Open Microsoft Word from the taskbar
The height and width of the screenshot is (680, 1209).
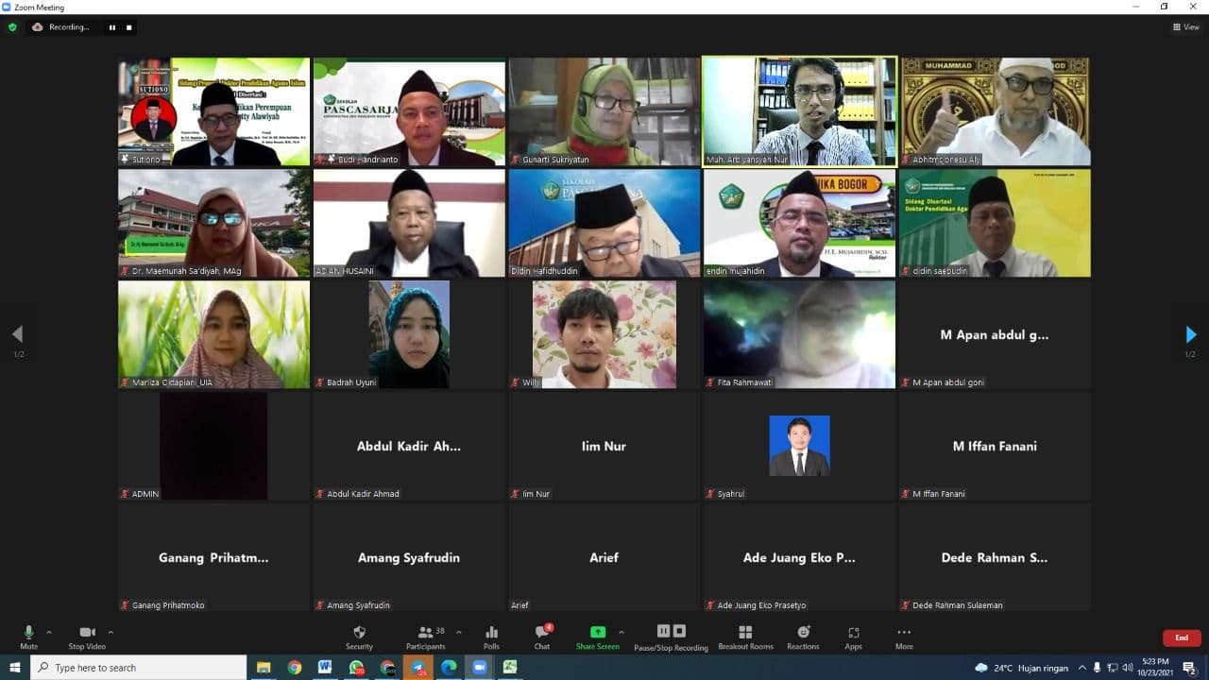coord(325,667)
